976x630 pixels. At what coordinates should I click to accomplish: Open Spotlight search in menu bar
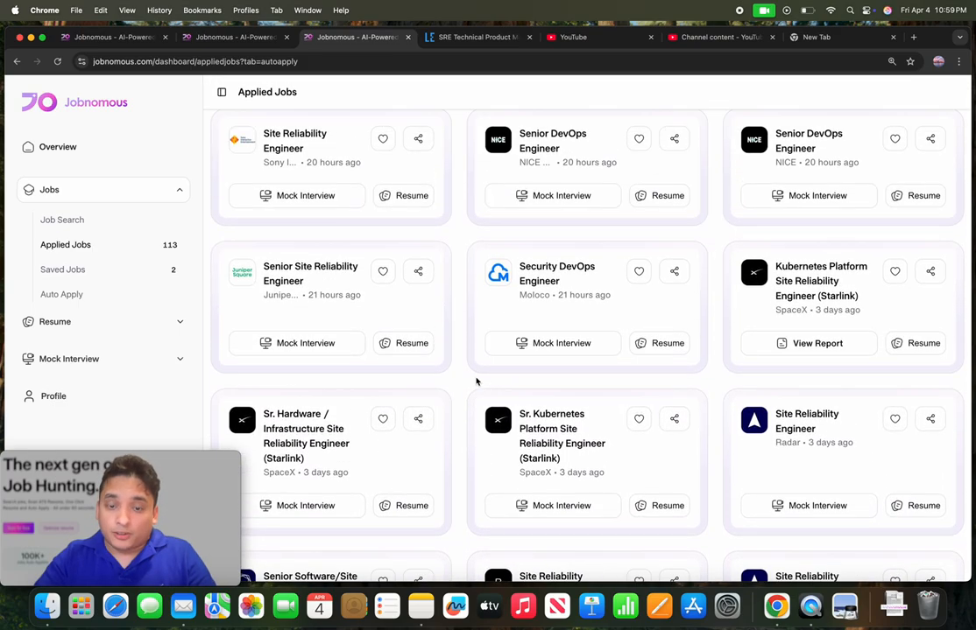(x=850, y=10)
